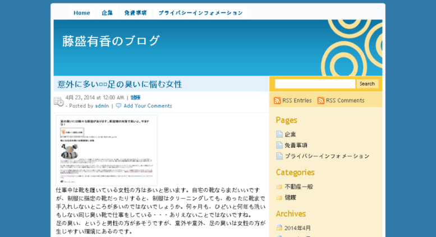436x237 pixels.
Task: Click the Search button
Action: (x=367, y=84)
